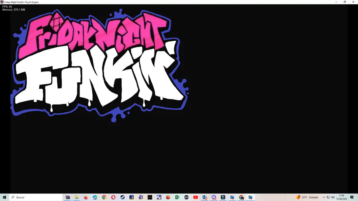Open Steam from the taskbar

pyautogui.click(x=123, y=197)
